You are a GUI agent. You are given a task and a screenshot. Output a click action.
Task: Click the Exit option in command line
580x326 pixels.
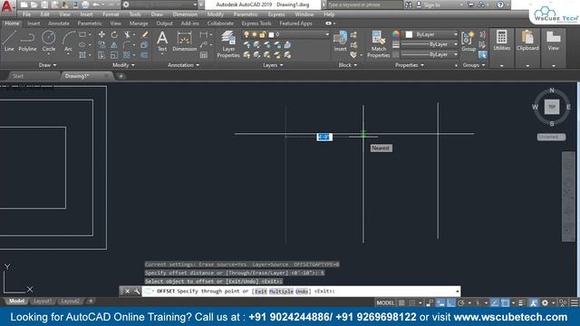[261, 292]
